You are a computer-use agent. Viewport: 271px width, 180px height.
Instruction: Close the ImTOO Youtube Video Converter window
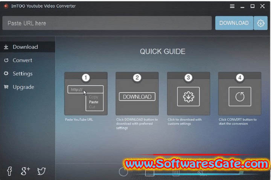[x=262, y=6]
